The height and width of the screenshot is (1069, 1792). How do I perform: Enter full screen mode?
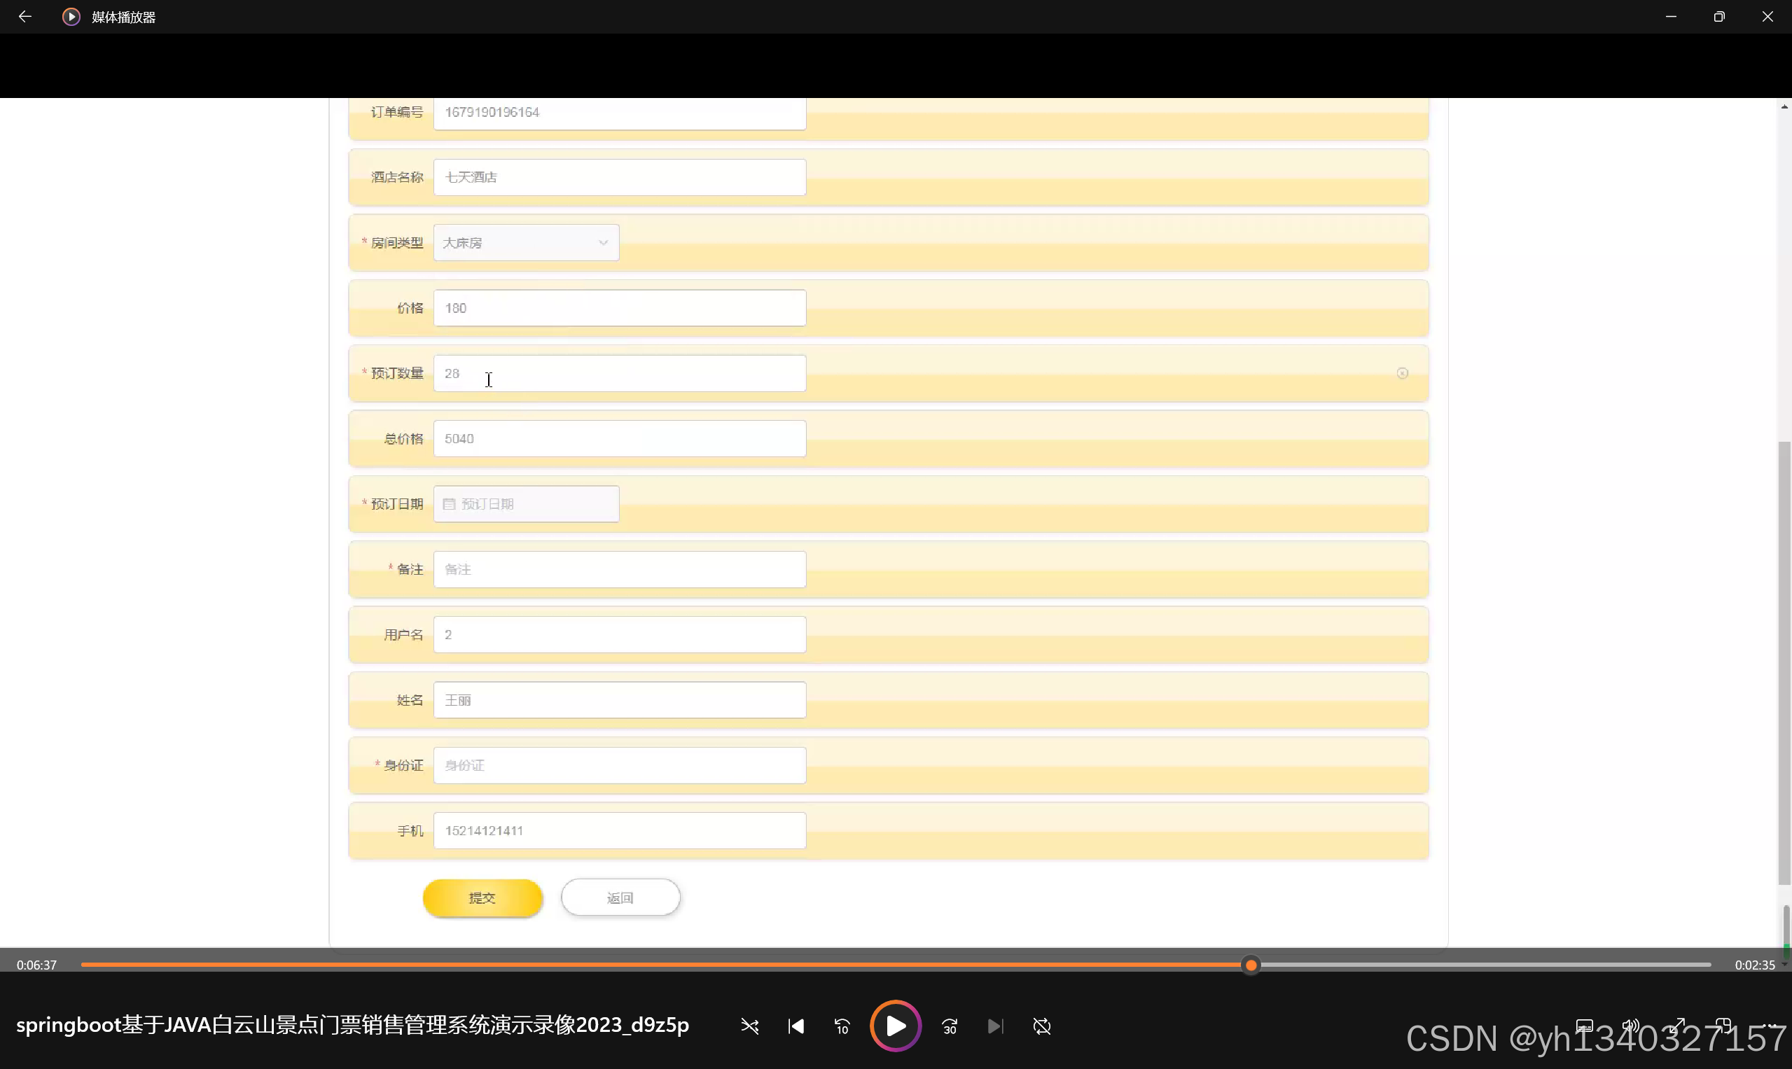[x=1677, y=1025]
